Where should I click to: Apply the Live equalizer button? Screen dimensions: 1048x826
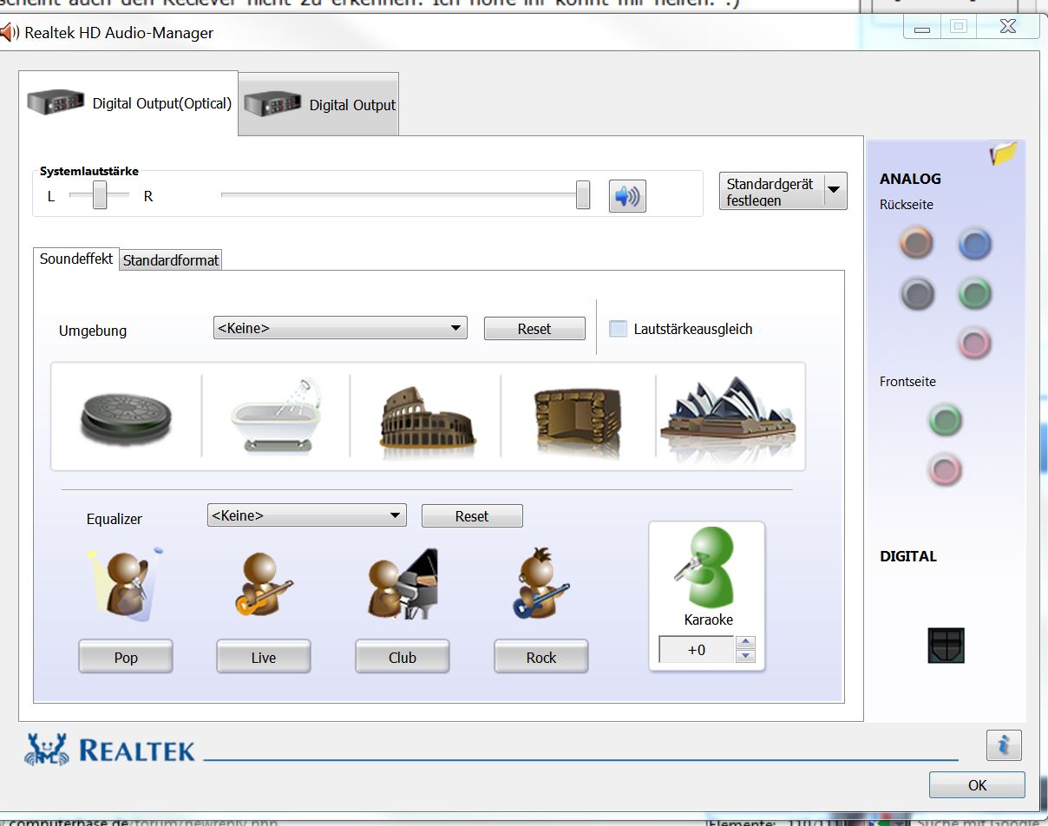click(264, 657)
